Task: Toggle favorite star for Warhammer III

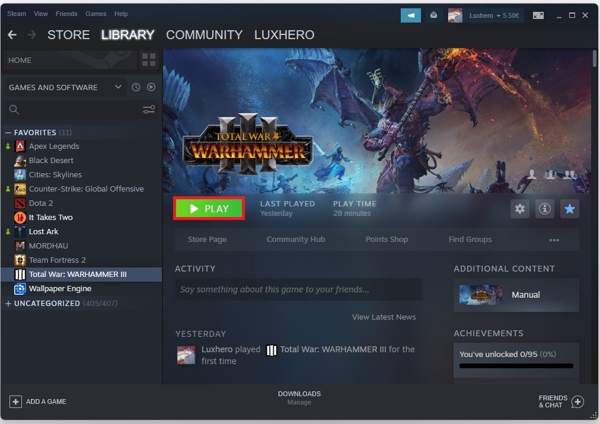Action: (x=569, y=209)
